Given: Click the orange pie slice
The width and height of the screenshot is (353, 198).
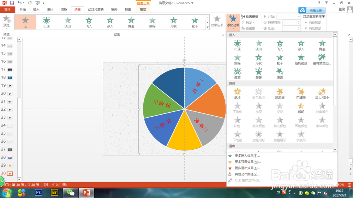Looking at the screenshot, I should [x=208, y=101].
